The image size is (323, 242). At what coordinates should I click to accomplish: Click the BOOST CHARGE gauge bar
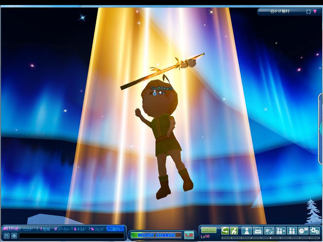[156, 235]
